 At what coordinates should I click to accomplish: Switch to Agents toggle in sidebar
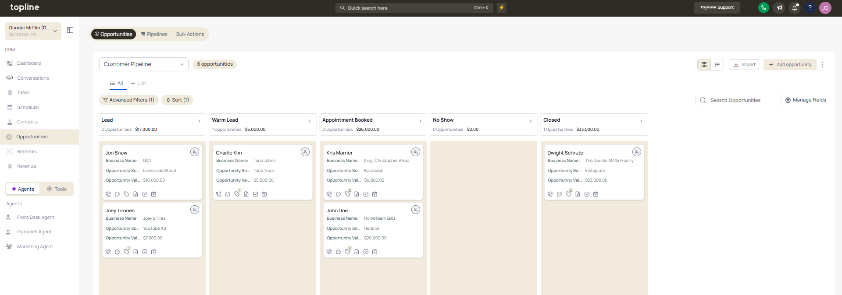pyautogui.click(x=23, y=189)
